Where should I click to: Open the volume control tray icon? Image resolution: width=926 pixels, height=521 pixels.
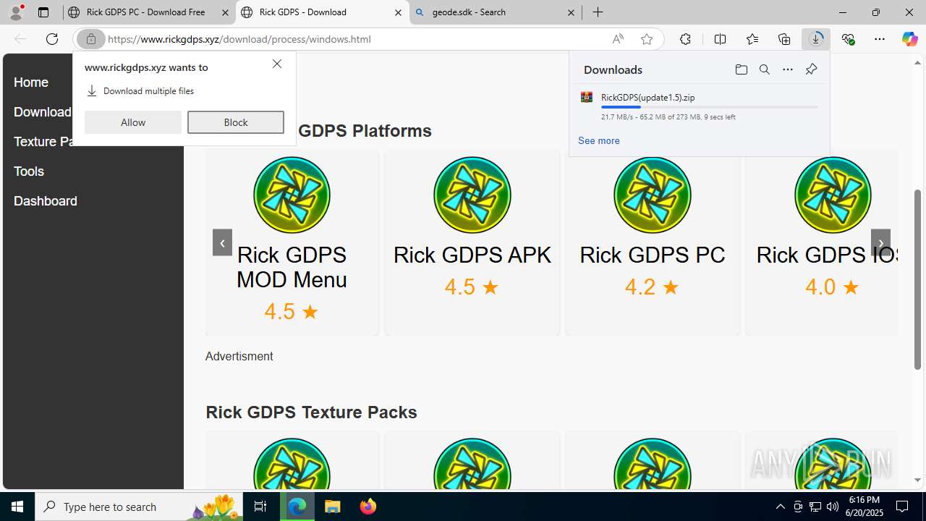(832, 507)
